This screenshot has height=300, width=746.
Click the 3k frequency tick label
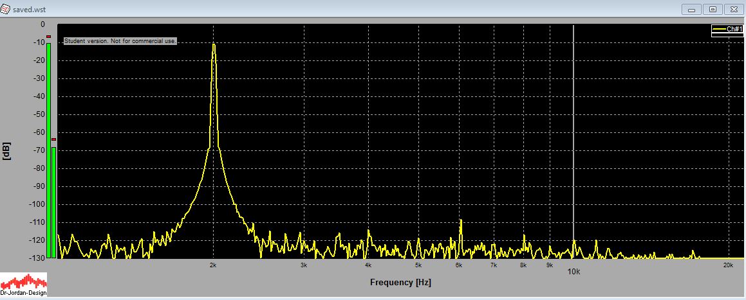click(x=304, y=265)
